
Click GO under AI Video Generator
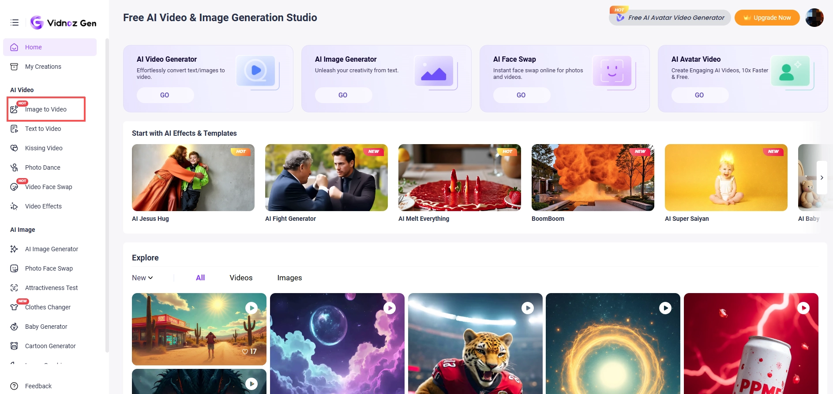tap(165, 95)
